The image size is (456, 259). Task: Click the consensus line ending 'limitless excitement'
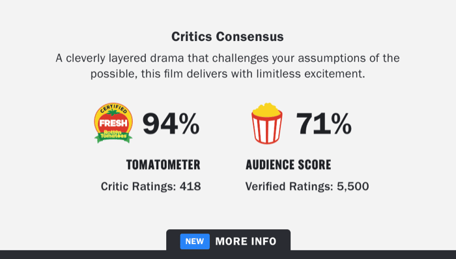tap(227, 74)
